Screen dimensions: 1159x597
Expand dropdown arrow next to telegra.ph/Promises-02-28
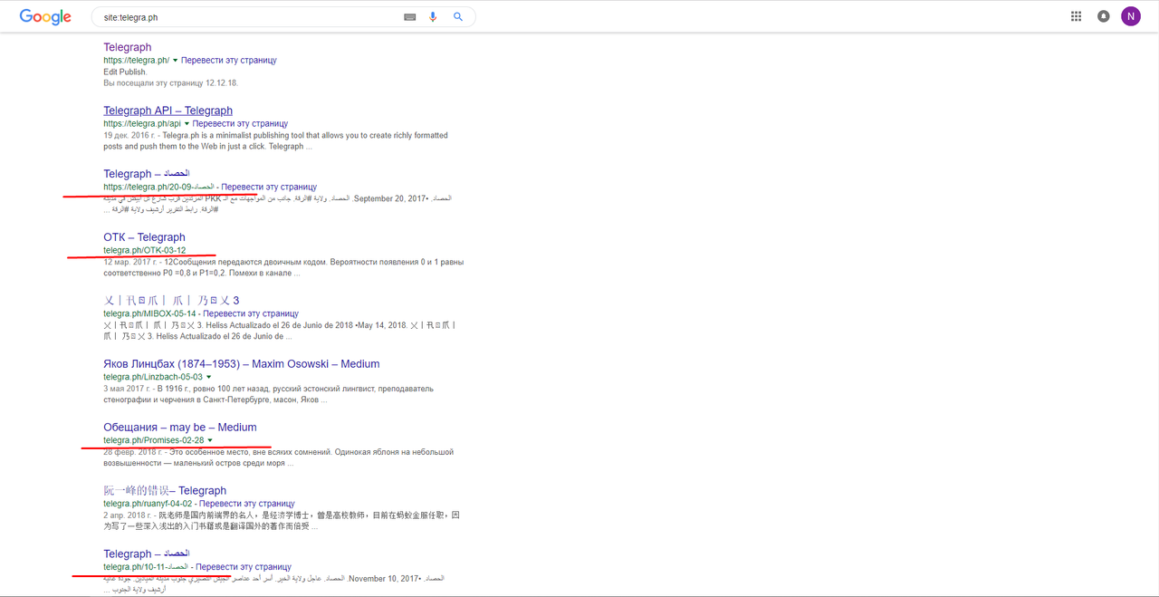tap(210, 440)
